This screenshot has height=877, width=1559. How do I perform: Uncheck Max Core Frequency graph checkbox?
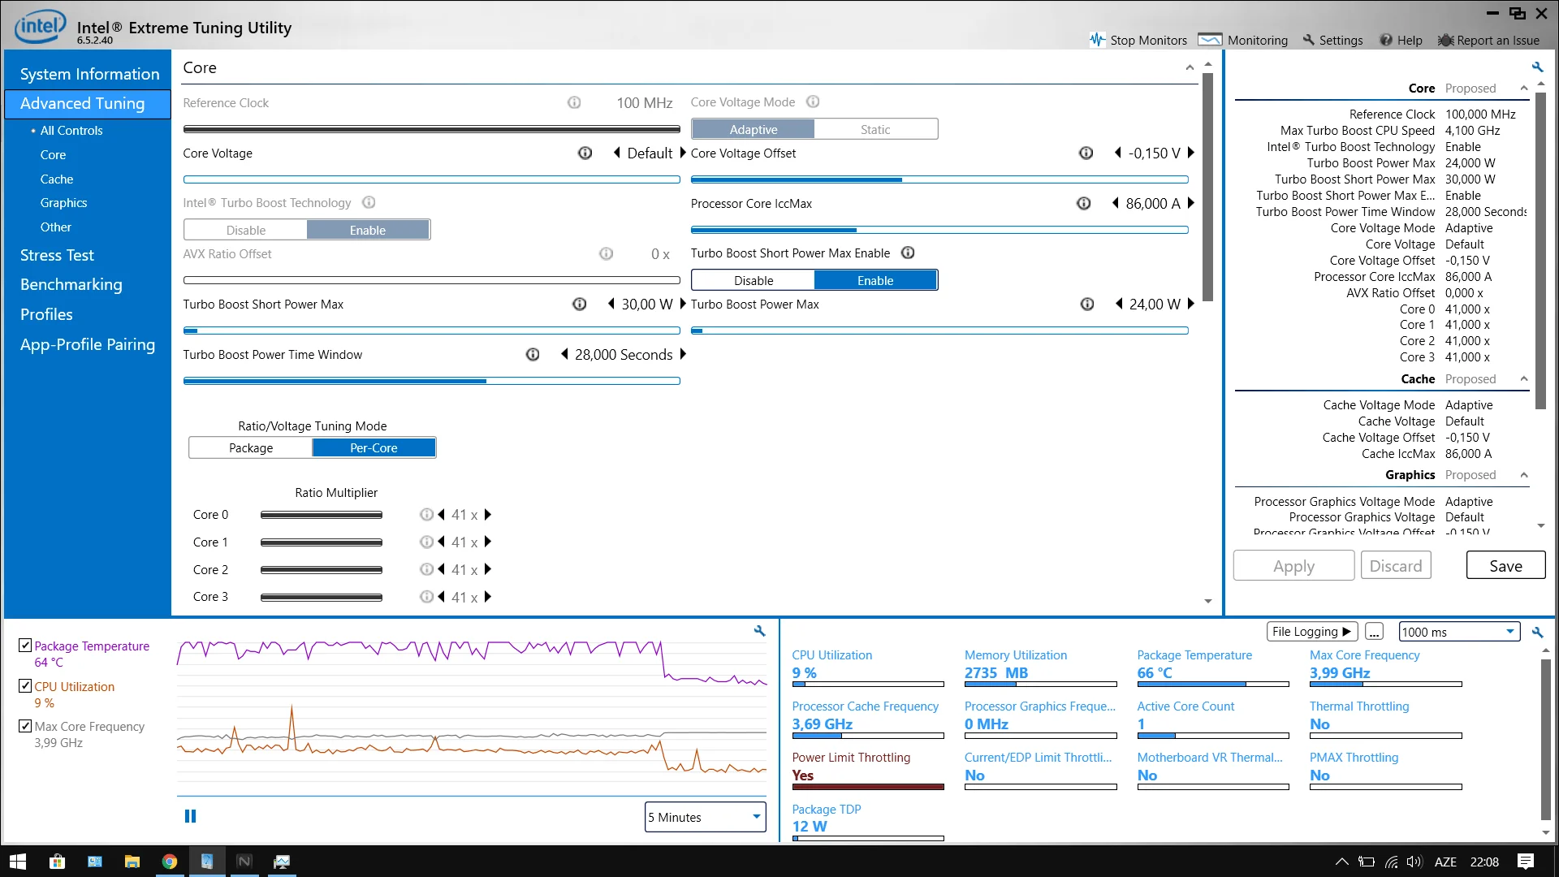[25, 726]
